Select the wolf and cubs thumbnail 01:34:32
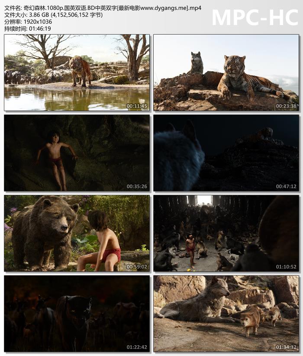 click(x=226, y=314)
